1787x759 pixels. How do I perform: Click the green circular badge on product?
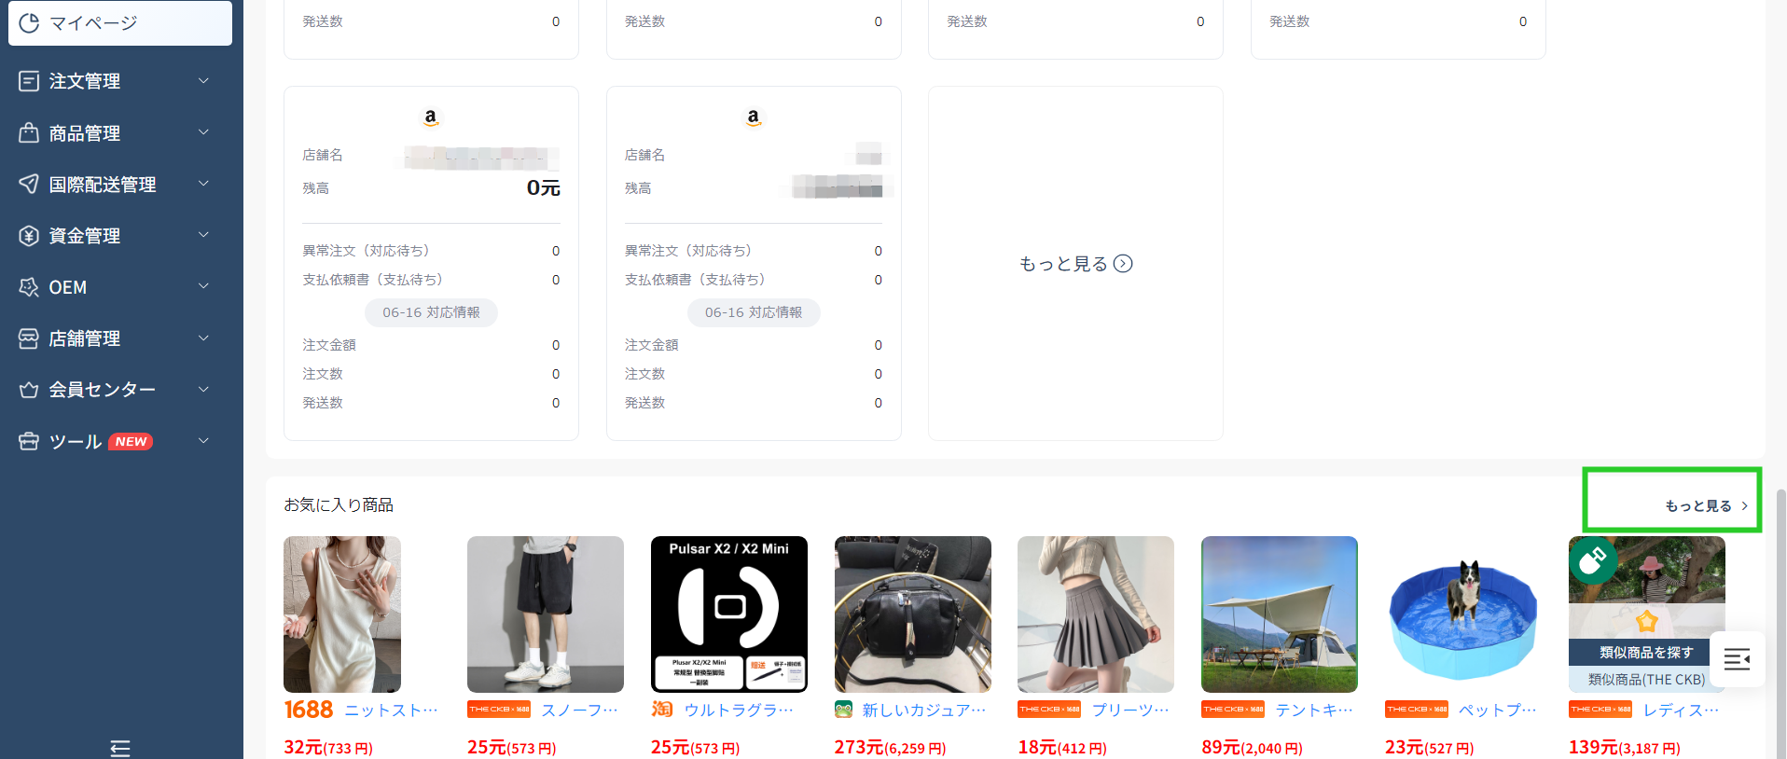click(1593, 560)
